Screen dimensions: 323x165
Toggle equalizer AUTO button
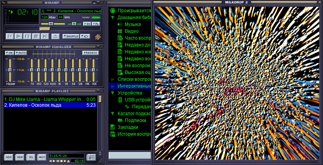point(21,53)
